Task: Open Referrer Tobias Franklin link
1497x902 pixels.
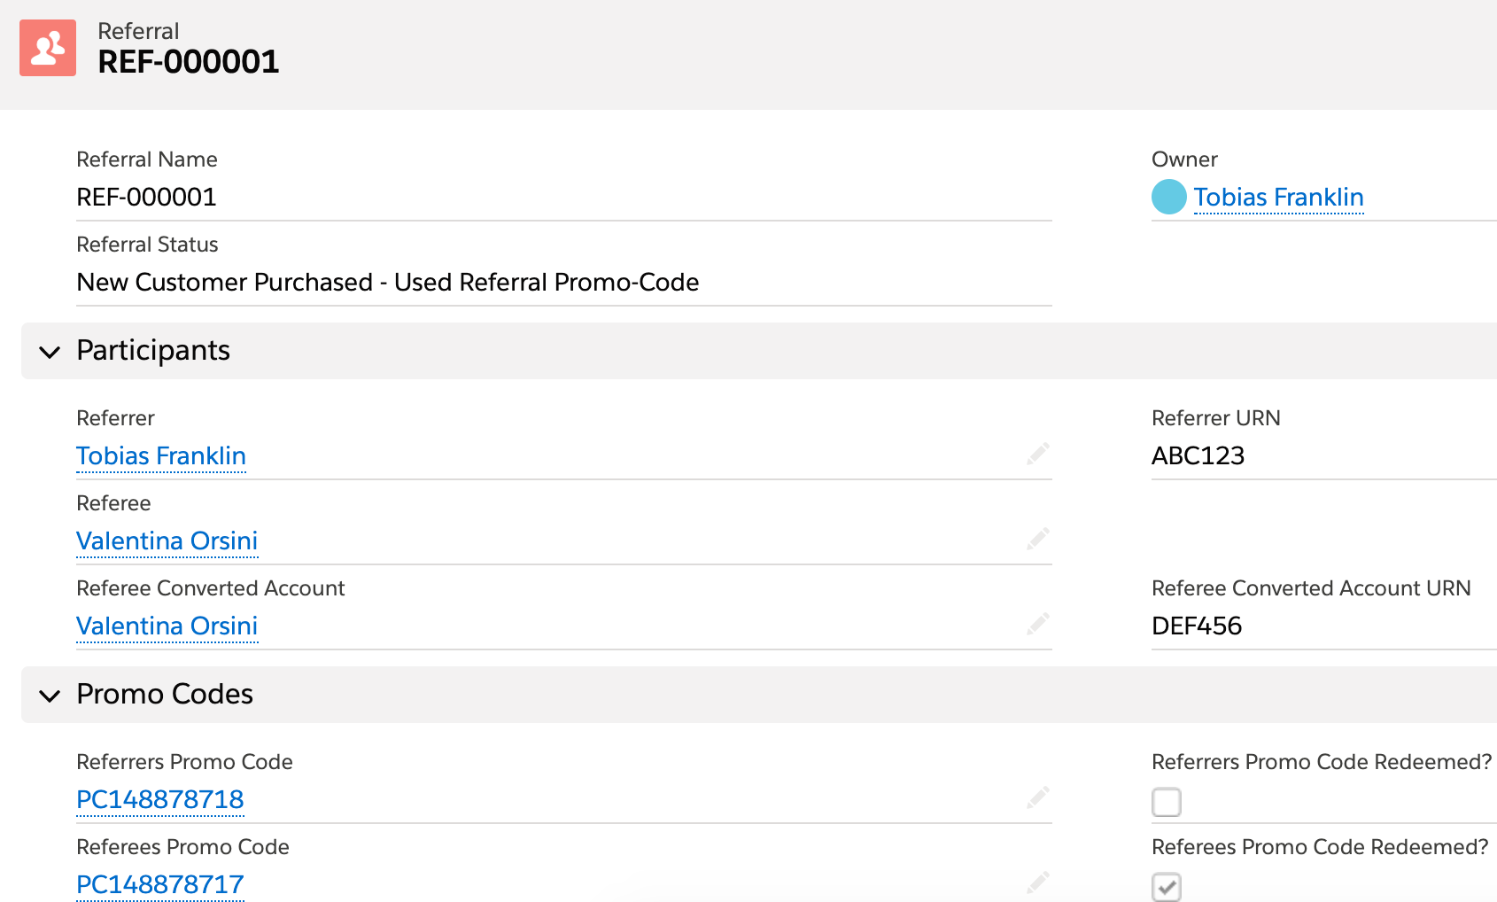Action: pos(161,455)
